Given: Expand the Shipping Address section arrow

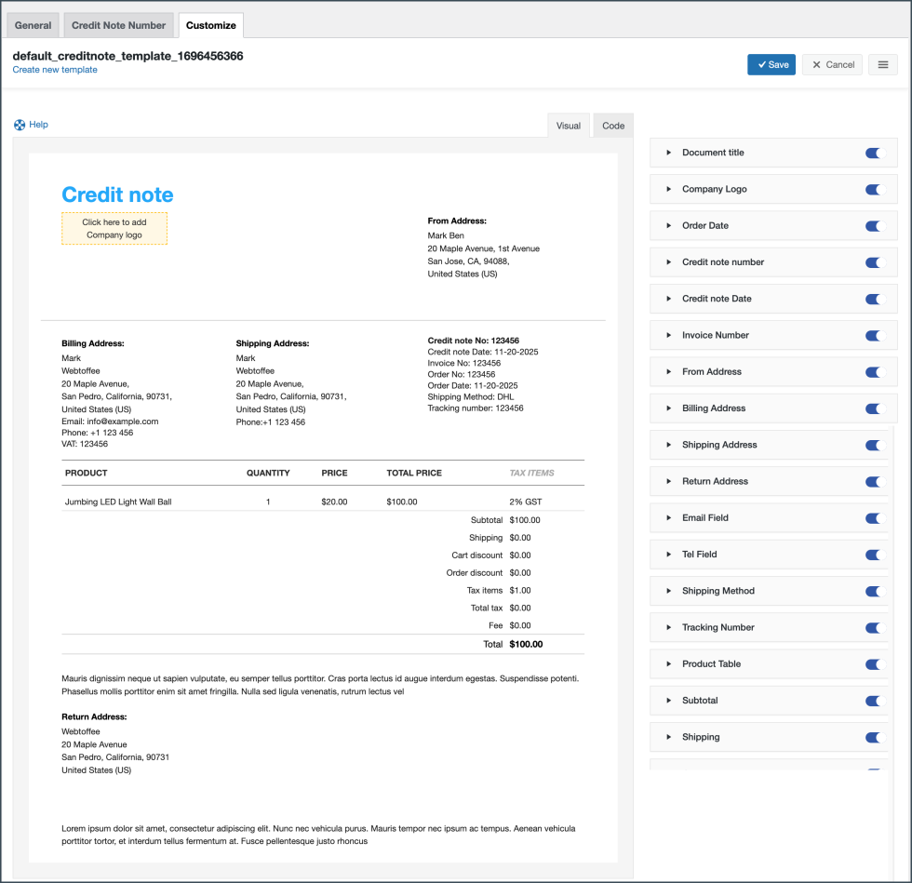Looking at the screenshot, I should coord(669,445).
